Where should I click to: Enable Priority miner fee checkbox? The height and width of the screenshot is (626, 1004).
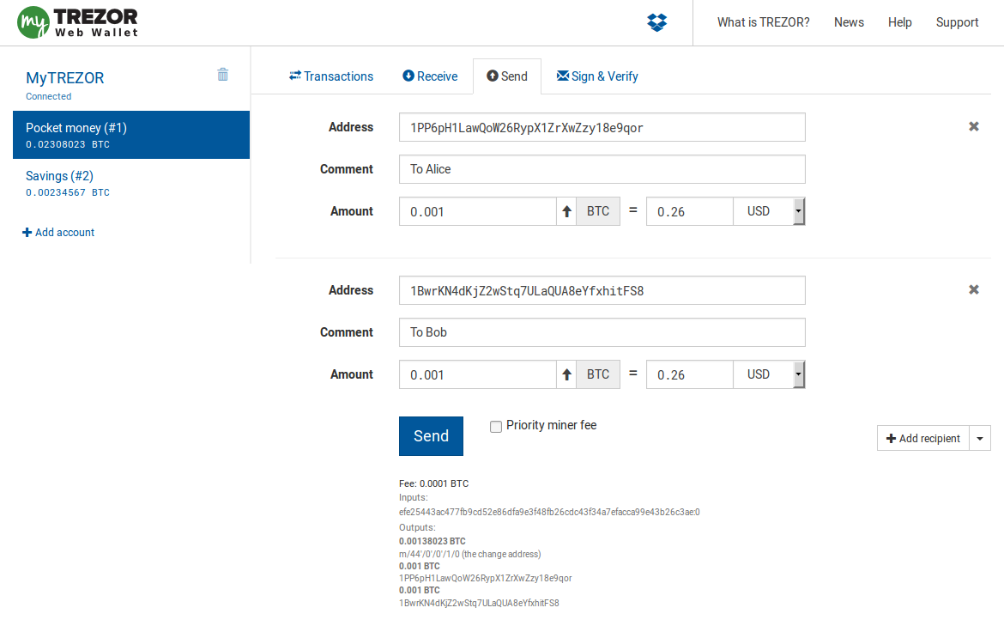click(496, 427)
